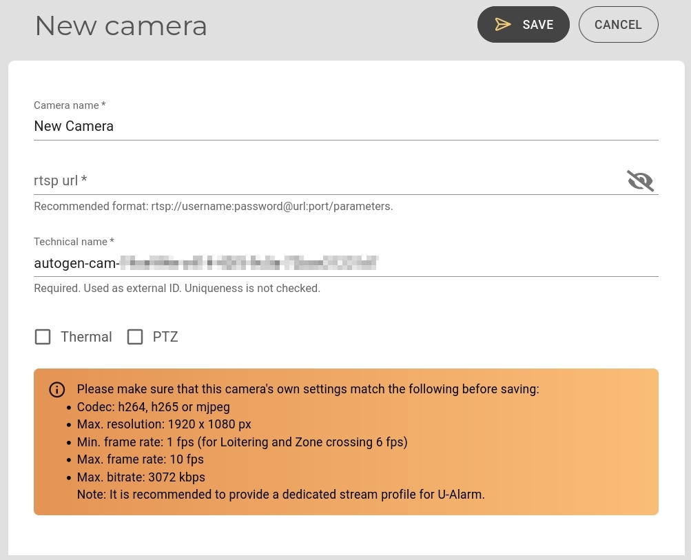
Task: Click the SAVE button
Action: (523, 25)
